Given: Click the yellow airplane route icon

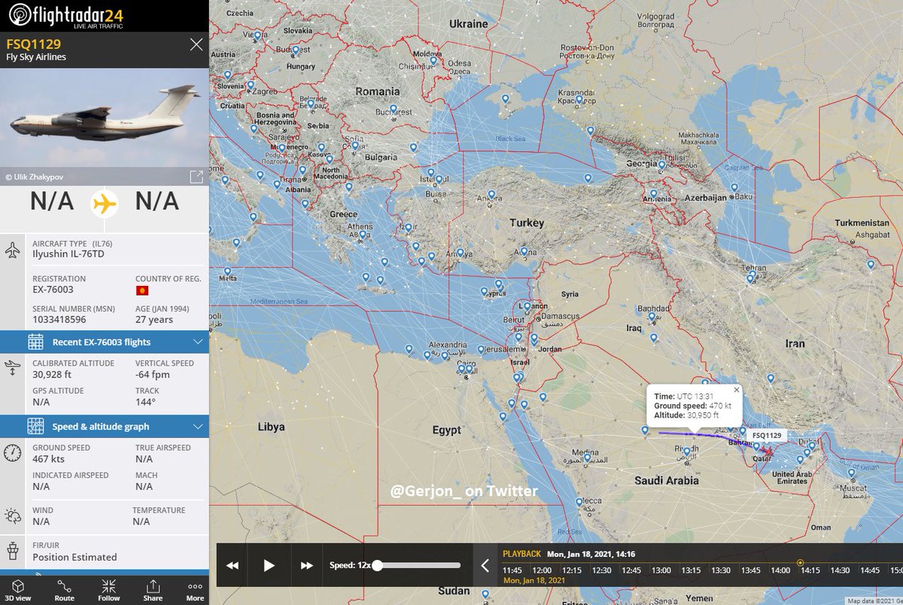Looking at the screenshot, I should 105,203.
